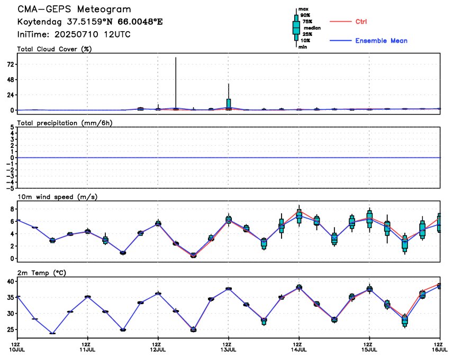Screen dimensions: 453x358
Task: Click the legend 'max' label
Action: pos(303,9)
